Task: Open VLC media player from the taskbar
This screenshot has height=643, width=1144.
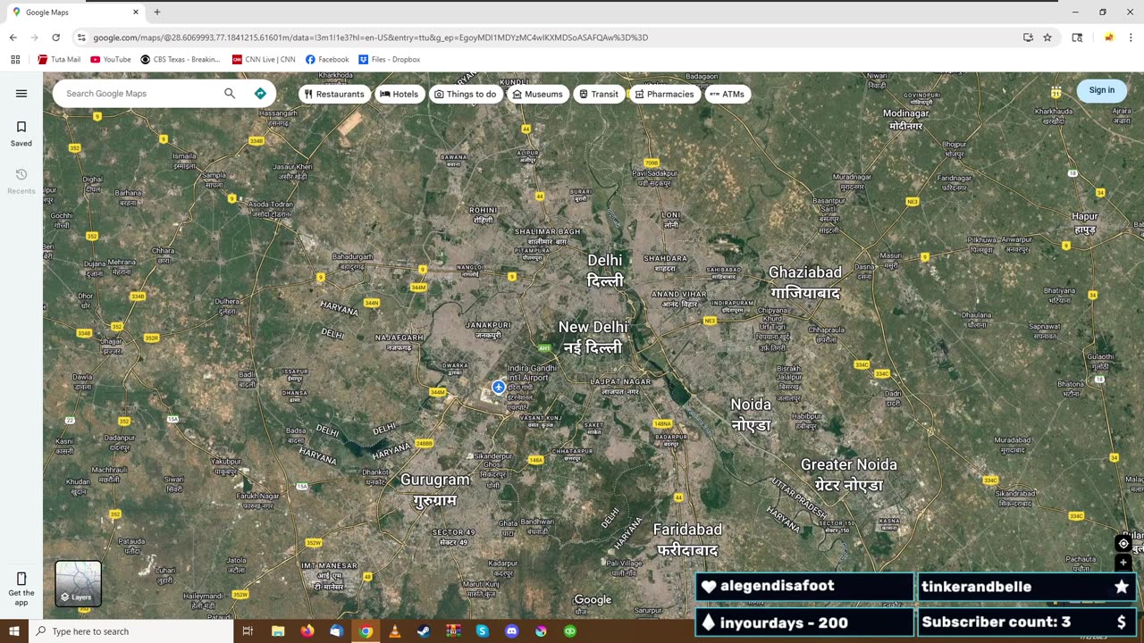Action: [395, 631]
